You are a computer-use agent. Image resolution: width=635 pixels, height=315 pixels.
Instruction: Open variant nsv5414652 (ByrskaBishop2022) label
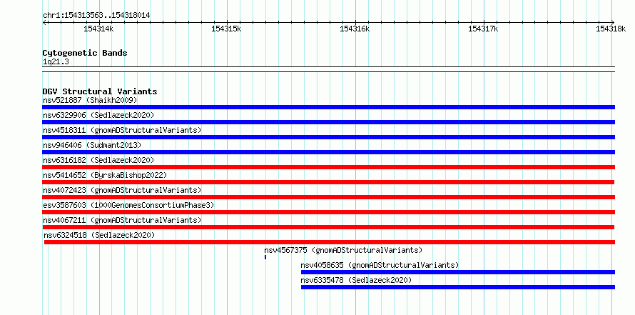point(105,175)
